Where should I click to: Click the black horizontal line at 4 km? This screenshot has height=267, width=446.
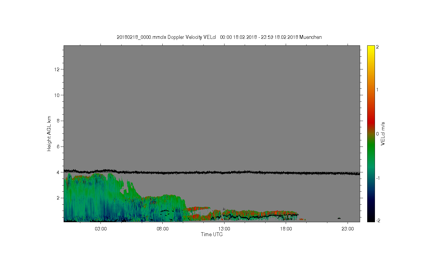point(212,172)
